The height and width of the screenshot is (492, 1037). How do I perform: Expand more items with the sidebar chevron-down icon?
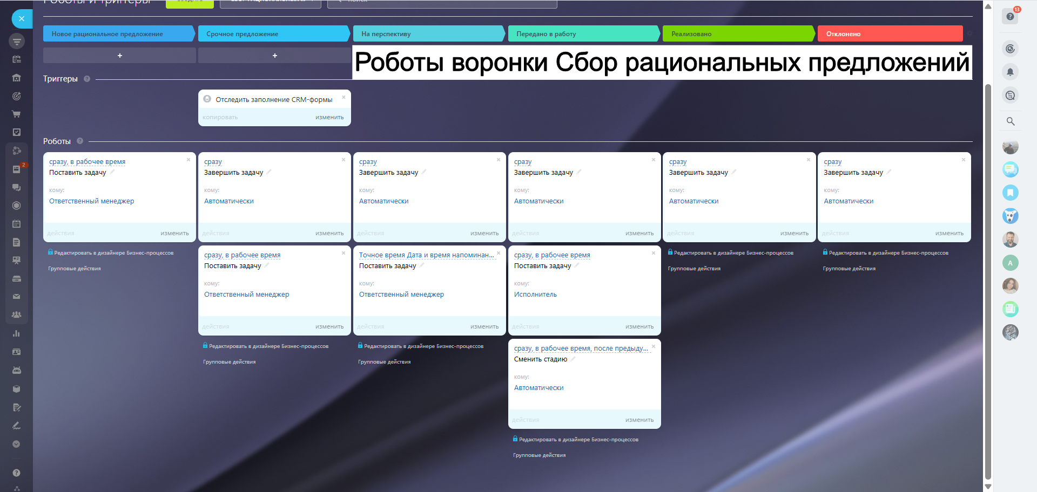coord(16,444)
